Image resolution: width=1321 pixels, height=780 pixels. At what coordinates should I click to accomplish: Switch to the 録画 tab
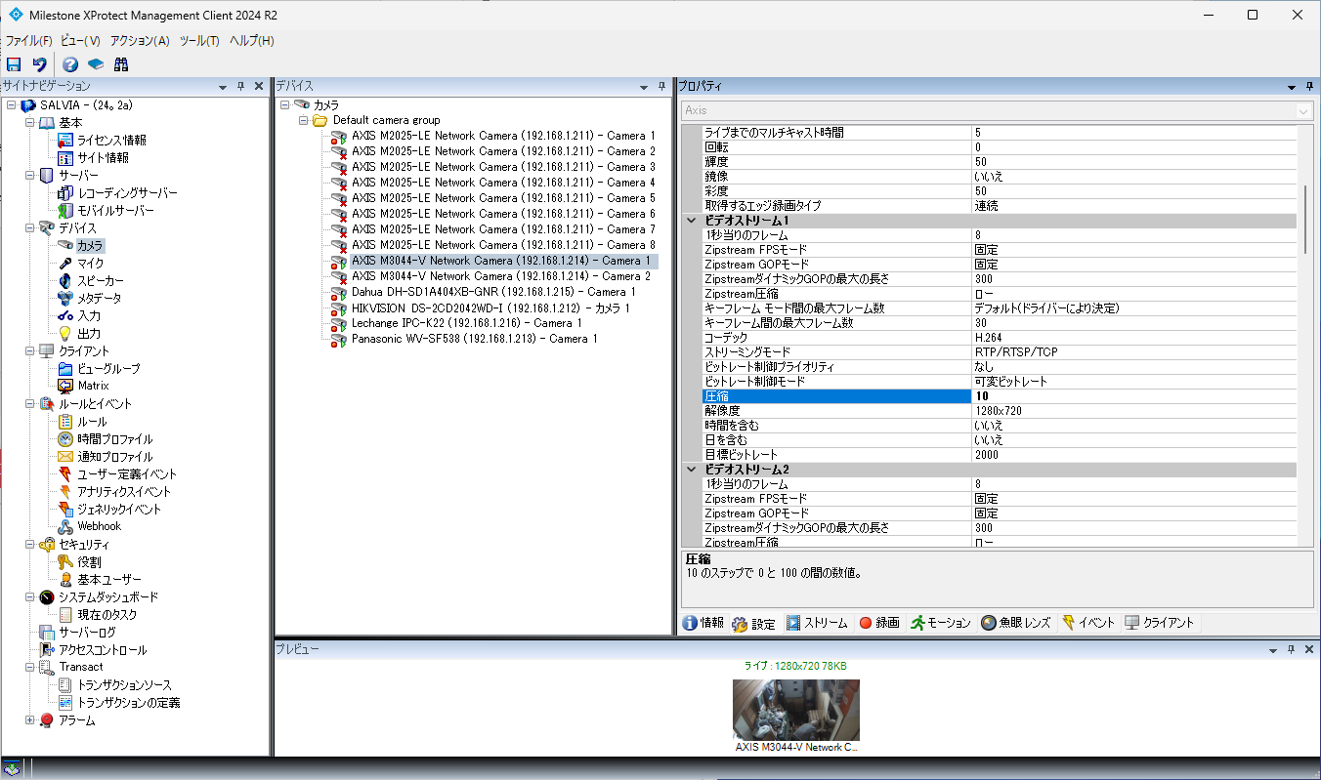(x=879, y=623)
